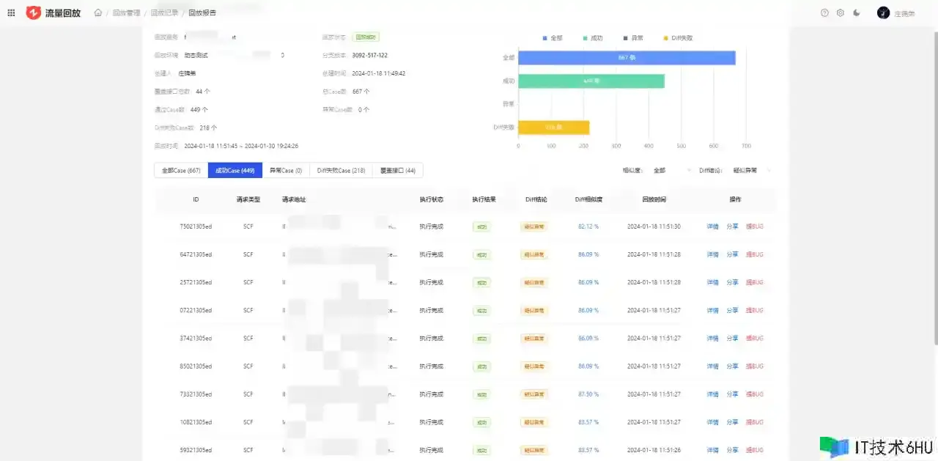This screenshot has width=938, height=461.
Task: Click the user avatar in header
Action: click(883, 12)
